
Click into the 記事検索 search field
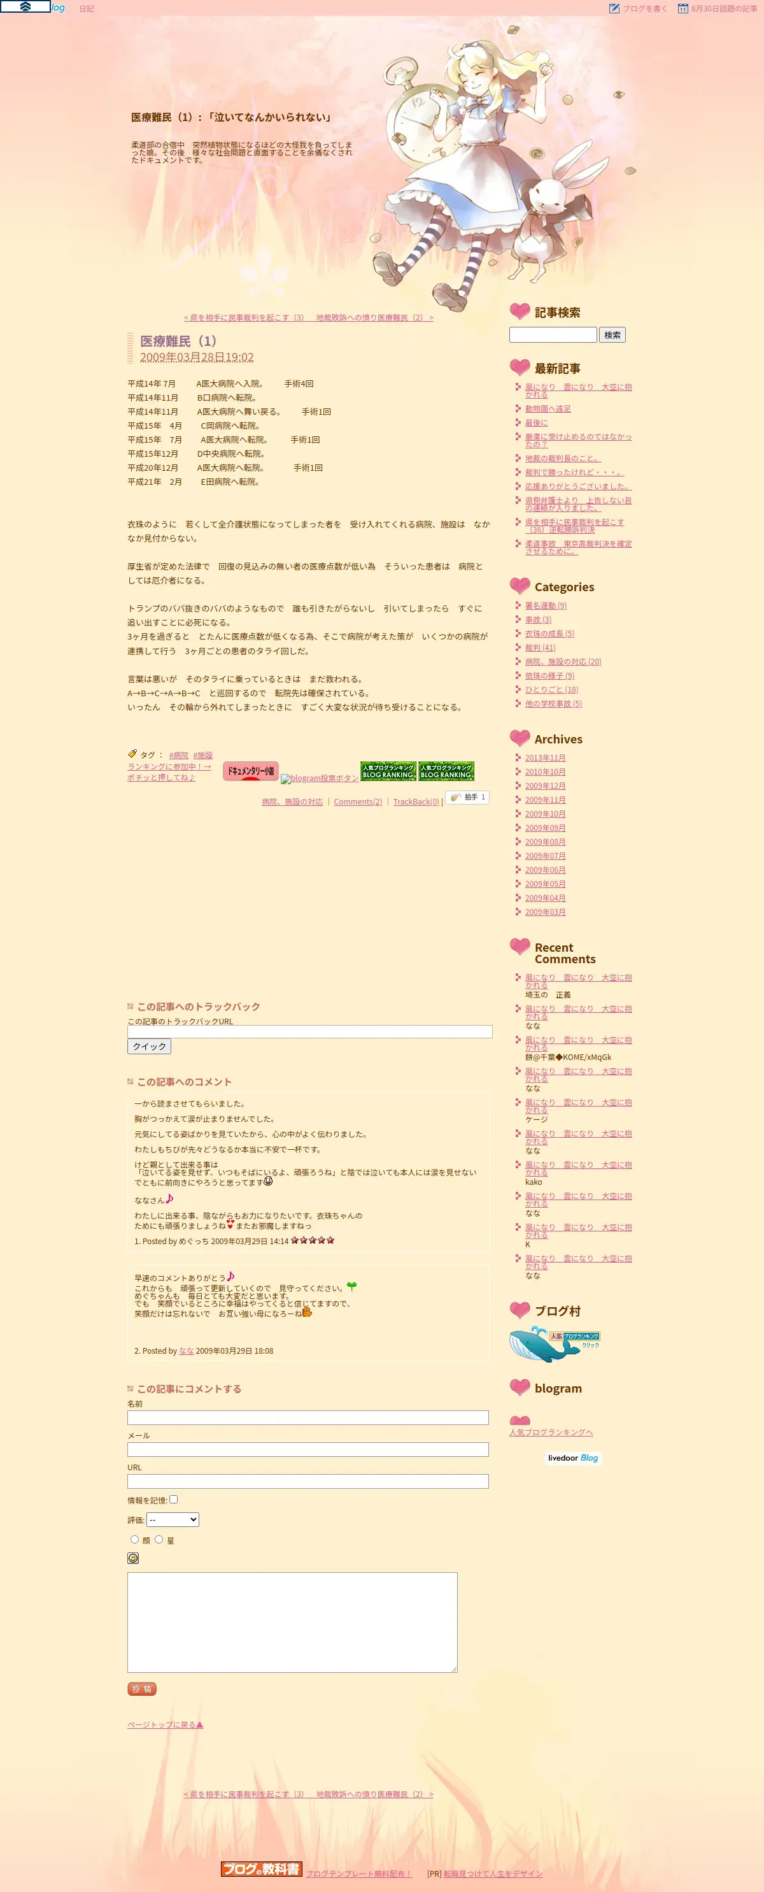553,335
